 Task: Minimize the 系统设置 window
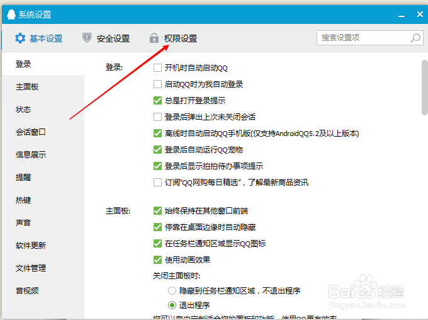tap(402, 15)
